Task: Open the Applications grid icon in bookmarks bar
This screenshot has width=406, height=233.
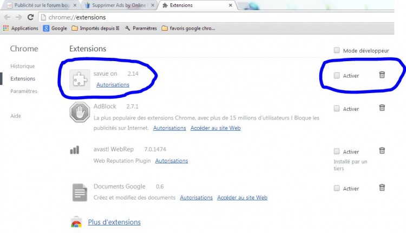Action: (6, 28)
